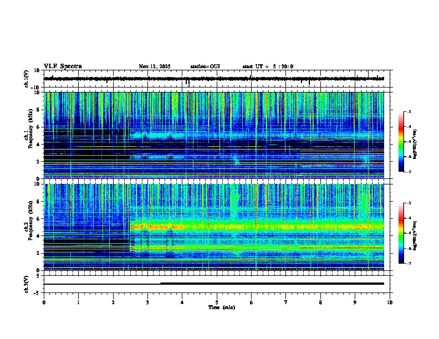This screenshot has height=339, width=439.
Task: Click time axis tick label '7'
Action: click(286, 302)
